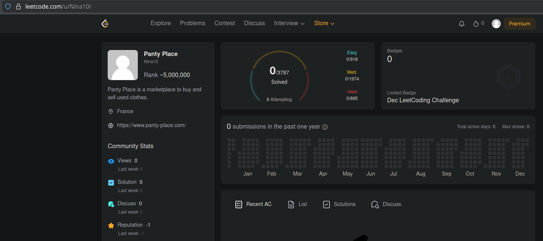543x241 pixels.
Task: Open the user avatar menu in navbar
Action: pos(496,24)
